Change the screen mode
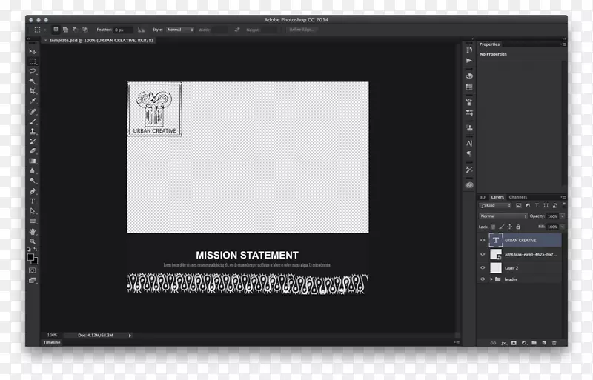 click(33, 280)
